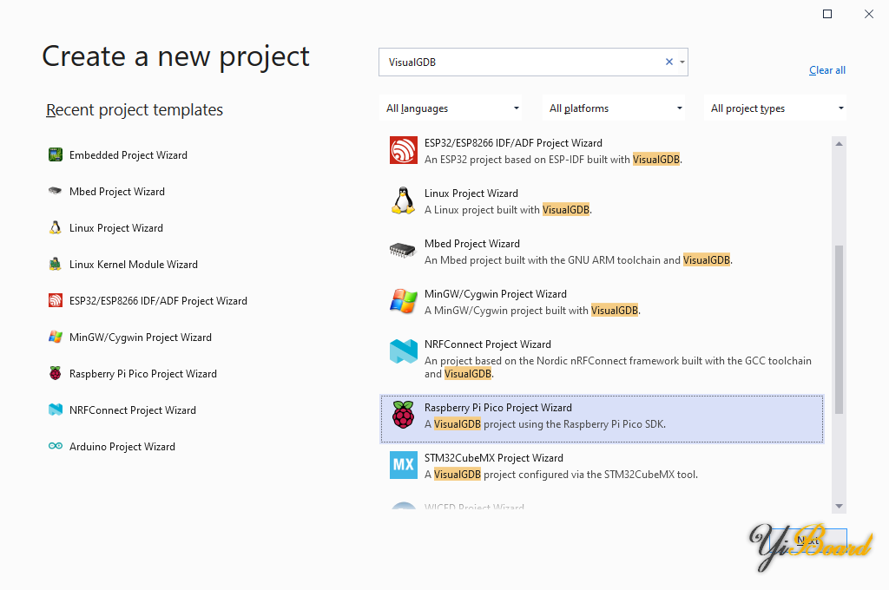Screen dimensions: 889x590
Task: Click description 'A MinGW/Cygwin project built with VisualGDB'
Action: pos(532,311)
